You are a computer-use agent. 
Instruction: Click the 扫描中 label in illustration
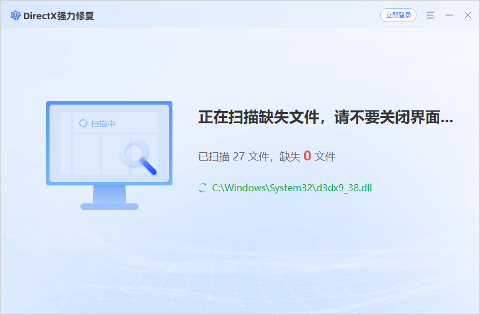103,123
